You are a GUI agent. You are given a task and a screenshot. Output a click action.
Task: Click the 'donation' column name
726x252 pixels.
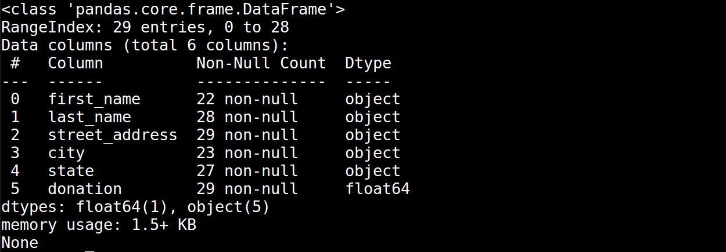[x=84, y=189]
